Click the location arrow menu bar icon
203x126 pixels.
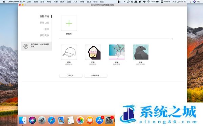[x=125, y=2]
